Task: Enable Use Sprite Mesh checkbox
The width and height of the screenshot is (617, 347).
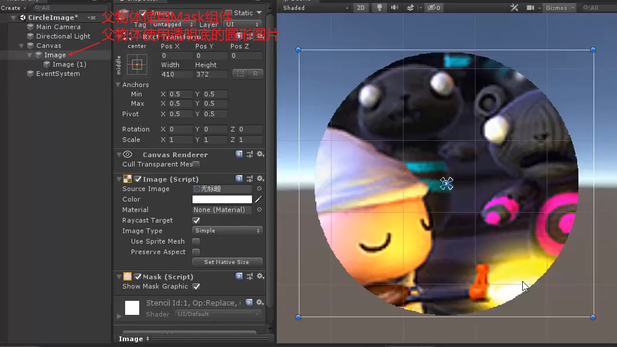Action: [x=196, y=241]
